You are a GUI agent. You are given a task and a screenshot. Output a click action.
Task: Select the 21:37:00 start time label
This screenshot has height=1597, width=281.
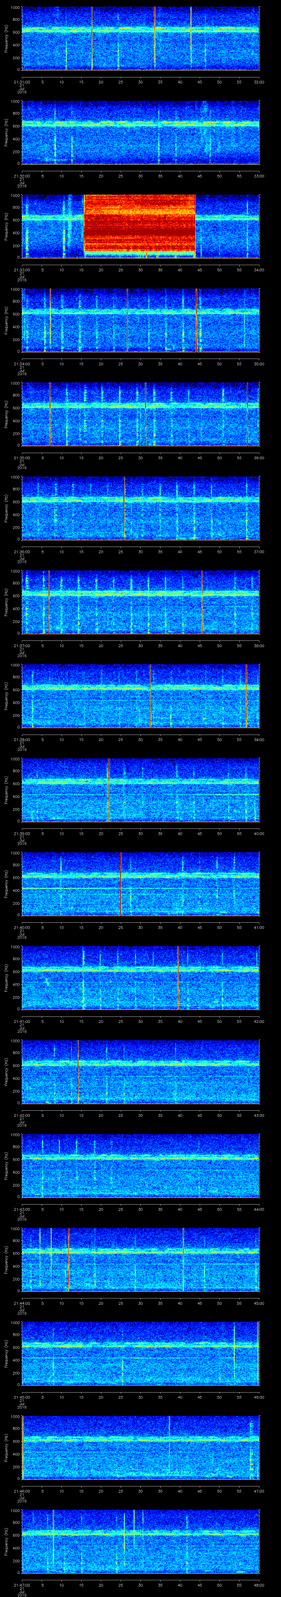tap(22, 645)
